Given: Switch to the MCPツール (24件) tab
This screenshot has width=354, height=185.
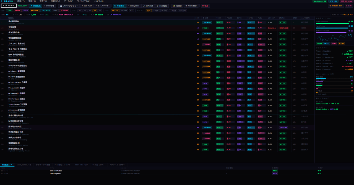Looking at the screenshot, I should pos(117,165).
